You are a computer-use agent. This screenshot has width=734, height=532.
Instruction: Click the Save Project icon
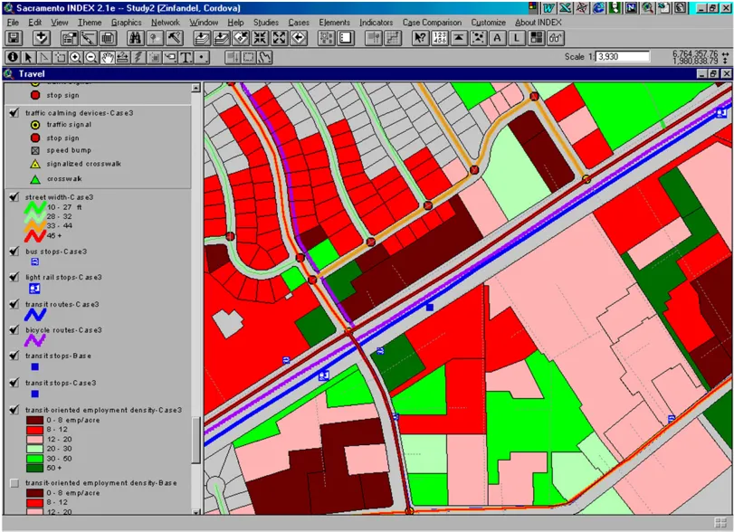[x=13, y=36]
